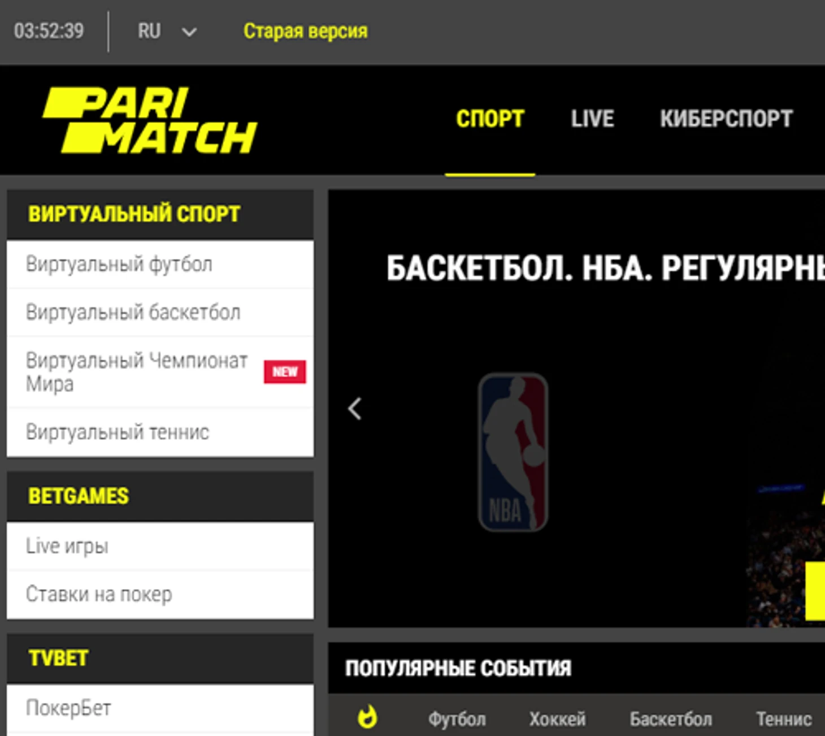Click the clock showing 03:52:39
This screenshot has width=825, height=736.
tap(49, 31)
